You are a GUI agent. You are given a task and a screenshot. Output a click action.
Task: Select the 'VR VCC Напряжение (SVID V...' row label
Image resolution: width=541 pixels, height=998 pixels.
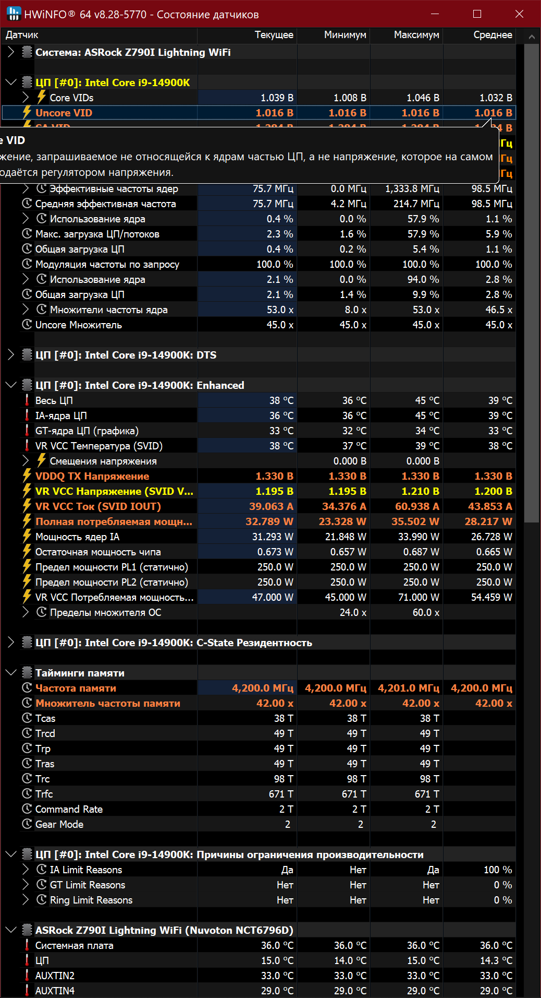114,491
